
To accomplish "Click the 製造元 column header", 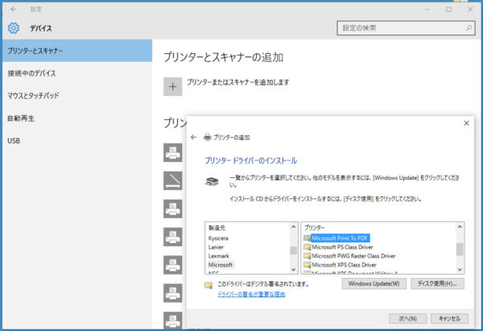I will click(x=217, y=228).
